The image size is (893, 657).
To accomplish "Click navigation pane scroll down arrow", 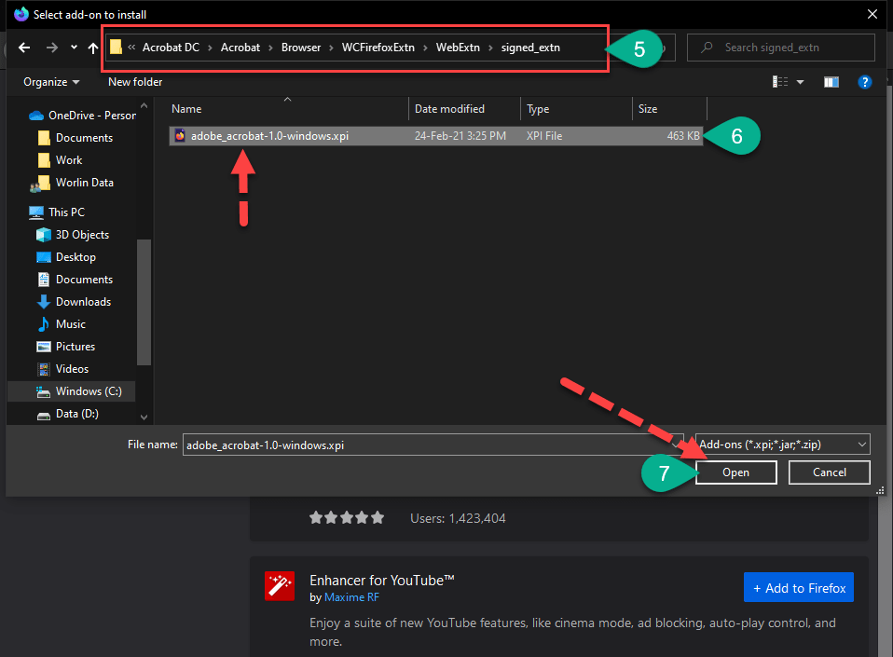I will point(144,417).
